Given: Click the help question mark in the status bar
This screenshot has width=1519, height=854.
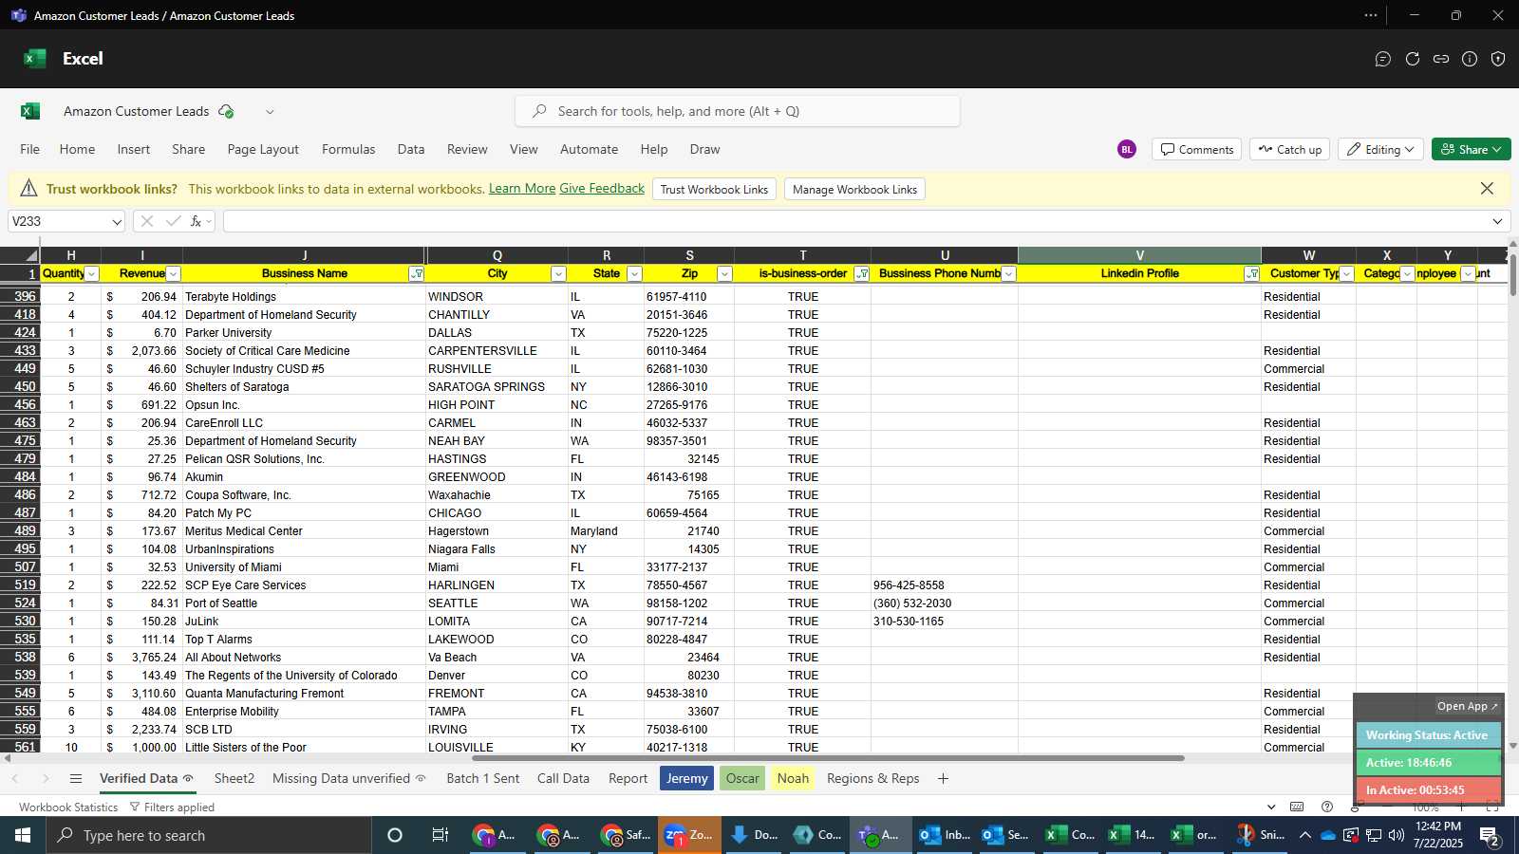Looking at the screenshot, I should [x=1327, y=808].
